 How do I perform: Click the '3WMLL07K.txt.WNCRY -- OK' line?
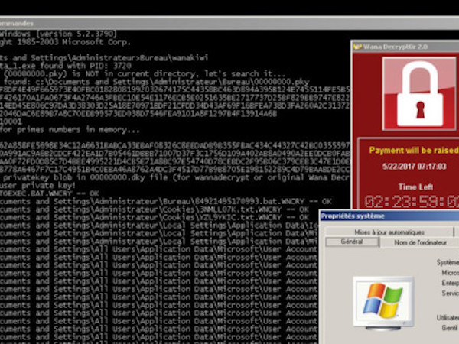click(x=155, y=209)
